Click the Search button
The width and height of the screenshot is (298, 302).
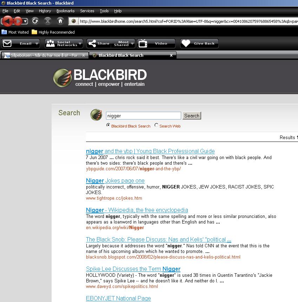192,116
